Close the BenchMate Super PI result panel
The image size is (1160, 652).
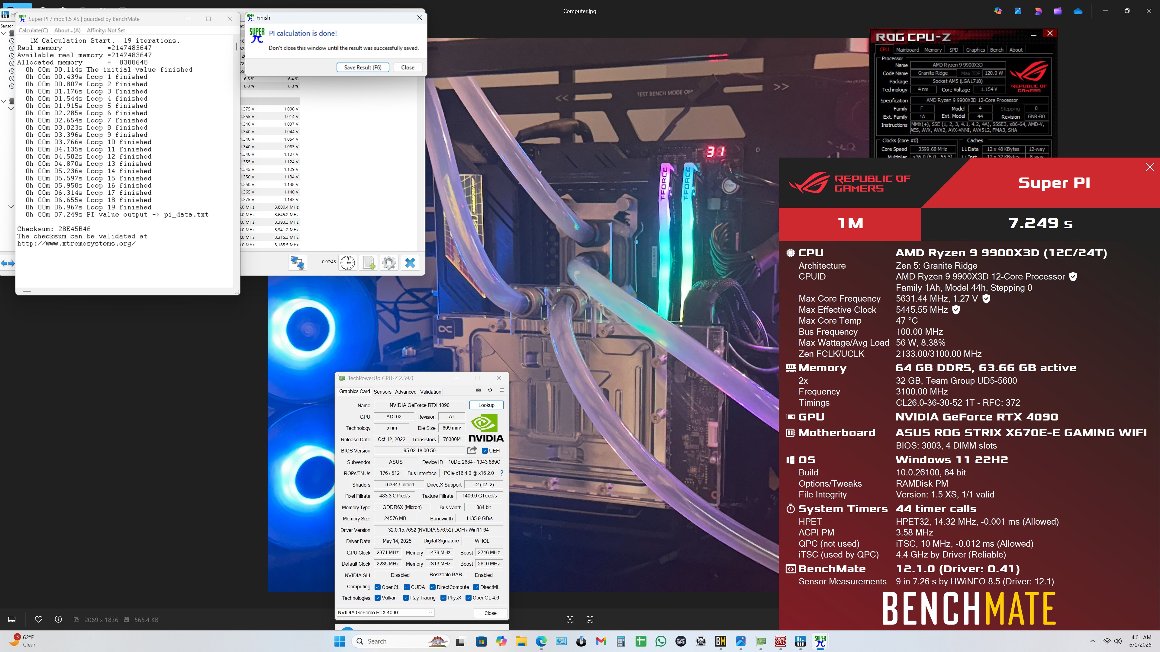1150,167
